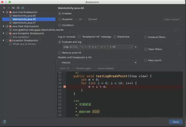This screenshot has width=186, height=127.
Task: Click the Class filters browse button
Action: click(x=179, y=54)
